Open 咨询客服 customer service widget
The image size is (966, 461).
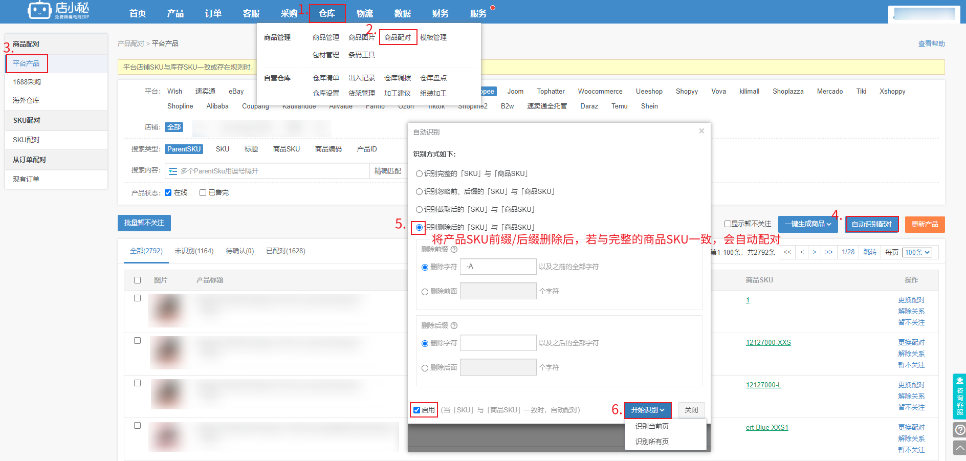click(x=959, y=397)
